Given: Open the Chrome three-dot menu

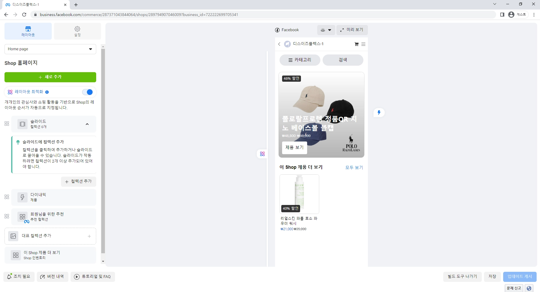Looking at the screenshot, I should tap(534, 15).
